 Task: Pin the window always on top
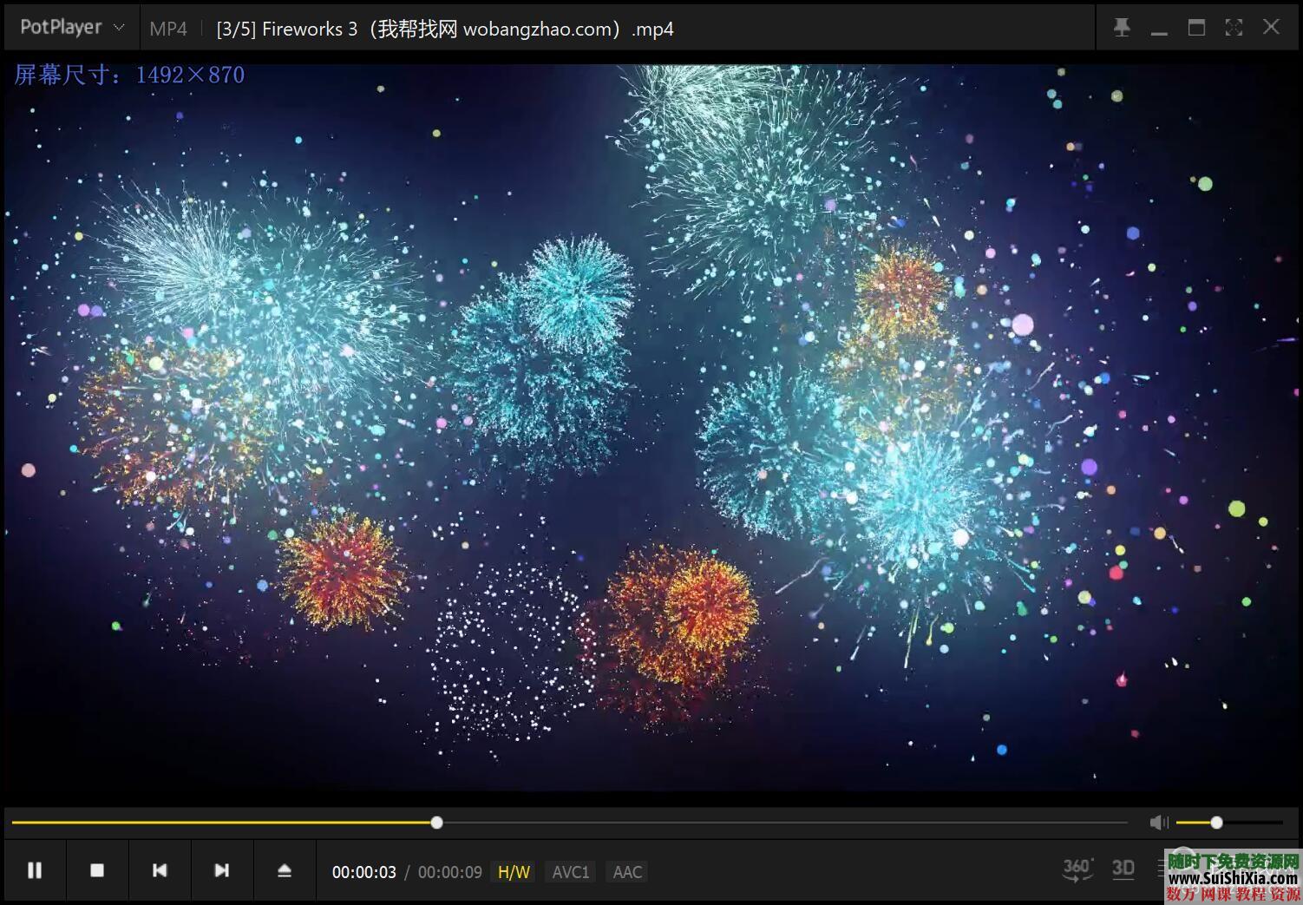[x=1122, y=28]
